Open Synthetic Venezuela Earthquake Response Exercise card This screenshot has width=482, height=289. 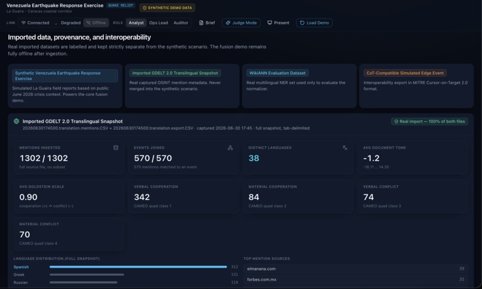(65, 86)
